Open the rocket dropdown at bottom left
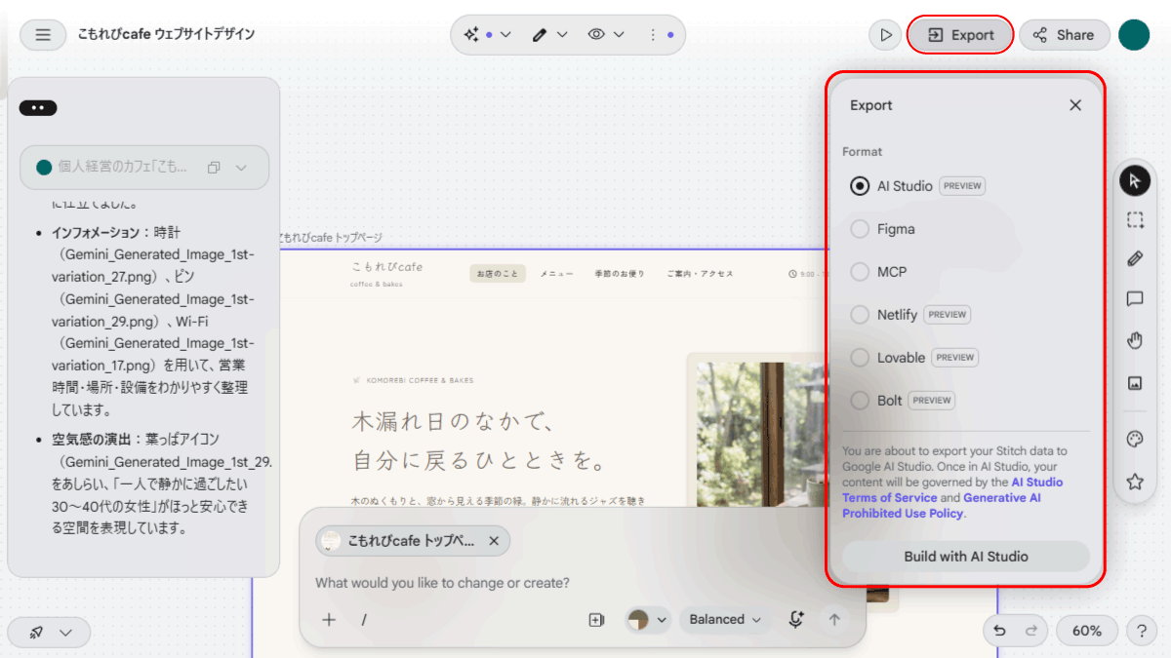Screen dimensions: 1171x658 click(x=49, y=633)
